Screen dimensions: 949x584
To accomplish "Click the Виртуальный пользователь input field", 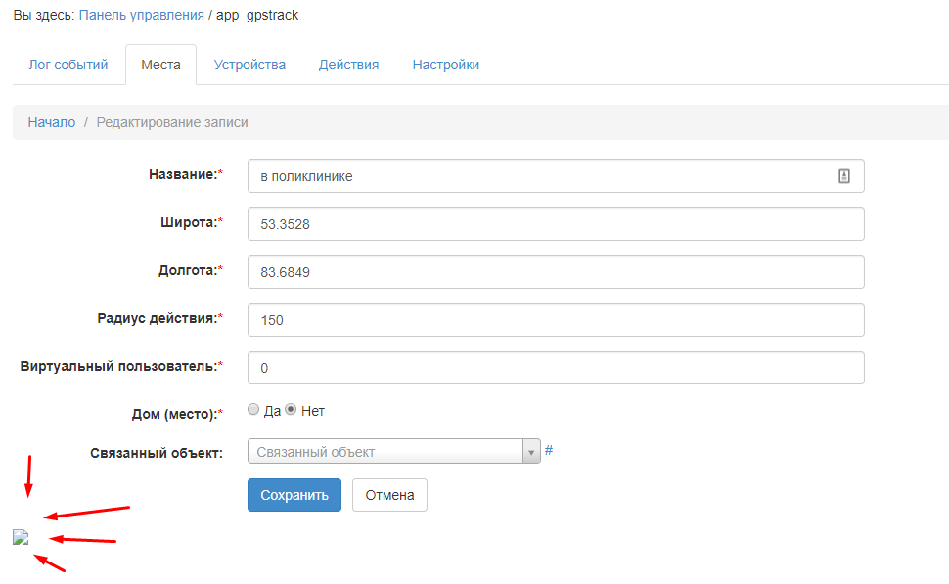I will coord(556,368).
